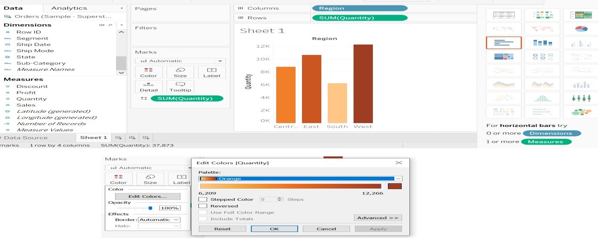Choose the side-by-side bars chart in Show Me
This screenshot has width=598, height=238.
581,42
